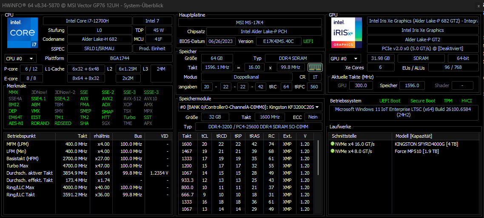Click the DDR4-3200 / PC4-25600 type field
Viewport: 484px width, 218px height.
pos(259,127)
